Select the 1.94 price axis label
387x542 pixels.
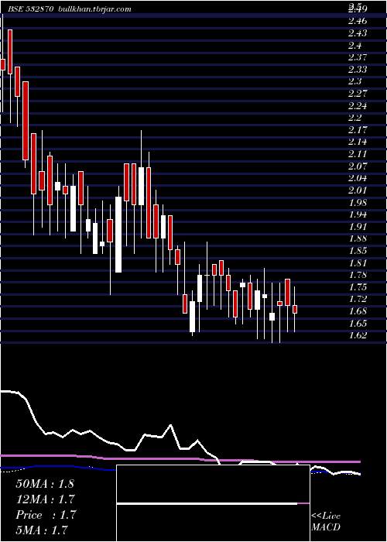[x=358, y=214]
